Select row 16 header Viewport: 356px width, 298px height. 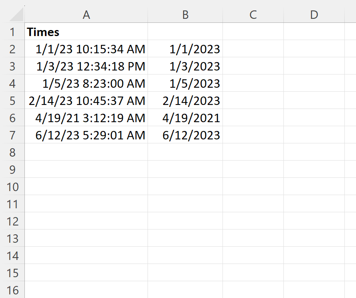coord(12,290)
